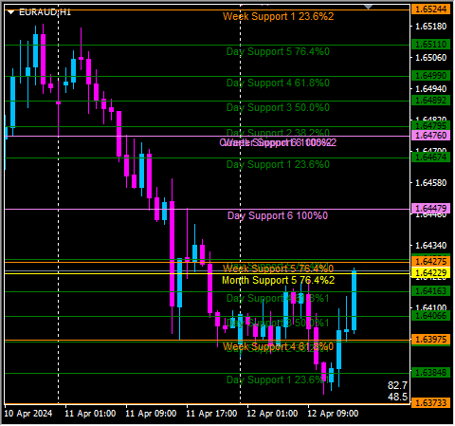The width and height of the screenshot is (455, 426).
Task: Click the orange 1.65244 price tag
Action: [x=431, y=9]
